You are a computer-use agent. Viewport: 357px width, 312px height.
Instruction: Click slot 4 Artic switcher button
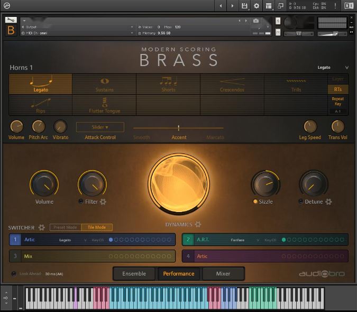coord(188,256)
